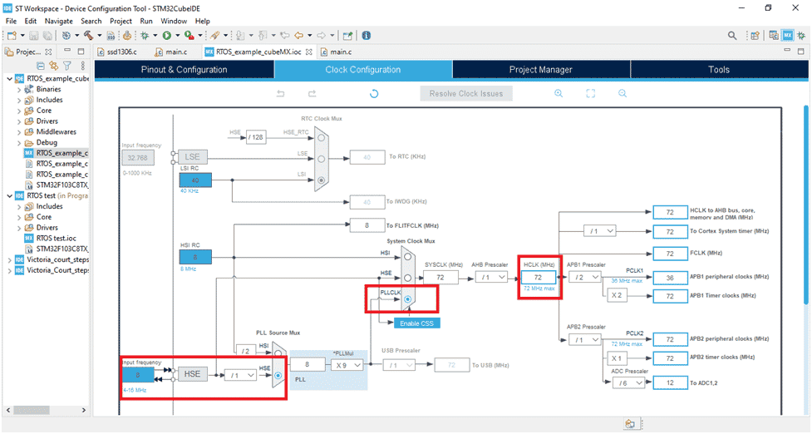Open the Project Explorer view menu
The width and height of the screenshot is (812, 434).
click(83, 66)
